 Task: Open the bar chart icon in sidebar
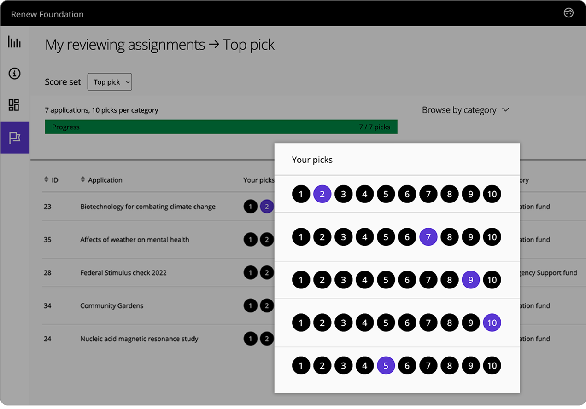14,42
